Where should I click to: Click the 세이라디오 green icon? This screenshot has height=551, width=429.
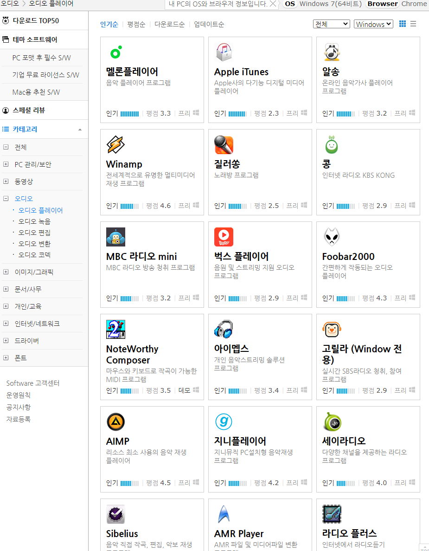[332, 422]
